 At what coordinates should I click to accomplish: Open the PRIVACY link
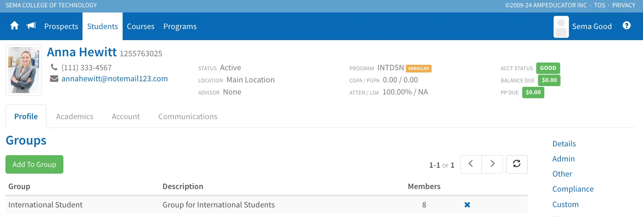623,5
